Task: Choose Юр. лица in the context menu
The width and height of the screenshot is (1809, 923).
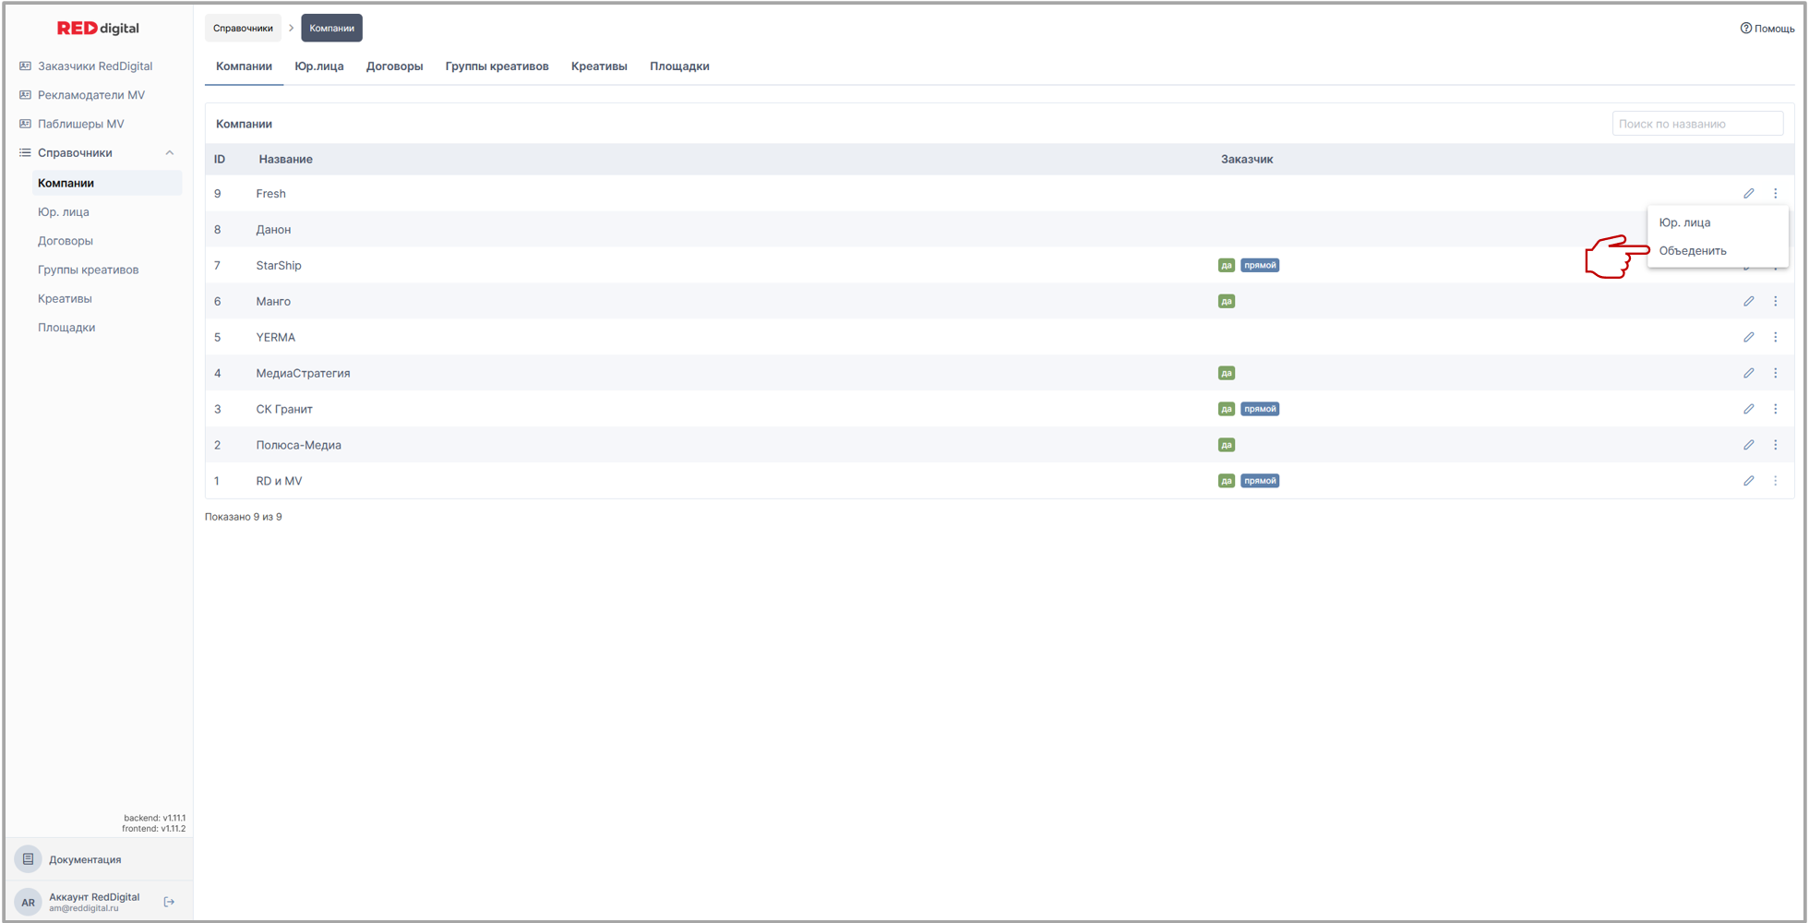Action: tap(1684, 223)
